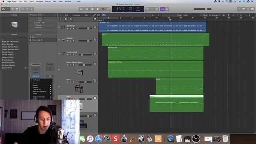
Task: Open the Channel EQ submenu entry
Action: tap(41, 90)
